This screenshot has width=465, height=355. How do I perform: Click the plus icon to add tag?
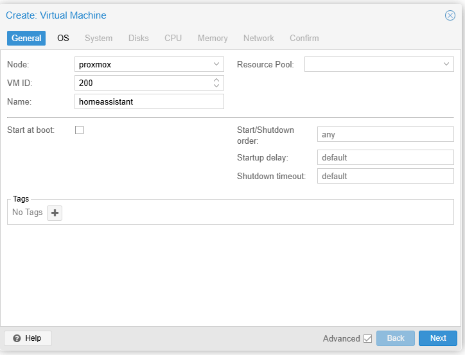(55, 213)
